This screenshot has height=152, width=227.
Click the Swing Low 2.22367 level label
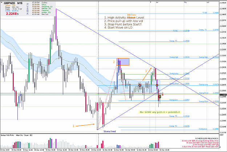[x=179, y=100]
